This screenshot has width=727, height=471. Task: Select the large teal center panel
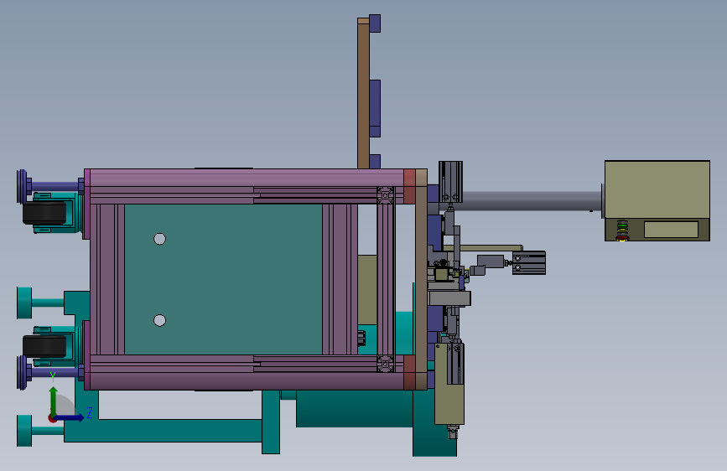224,280
